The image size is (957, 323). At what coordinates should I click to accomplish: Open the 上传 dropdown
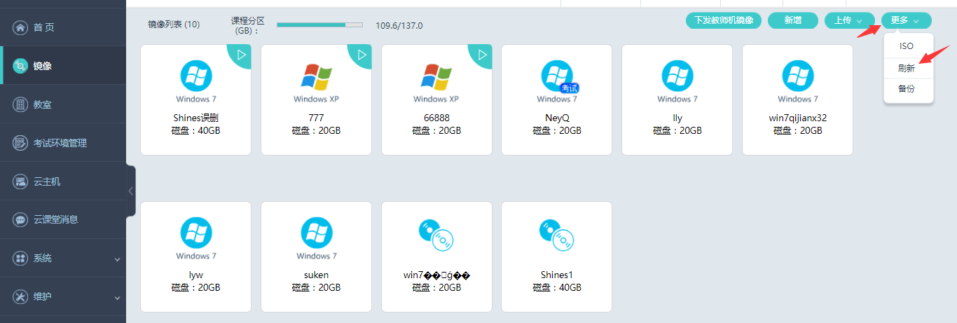pyautogui.click(x=849, y=20)
